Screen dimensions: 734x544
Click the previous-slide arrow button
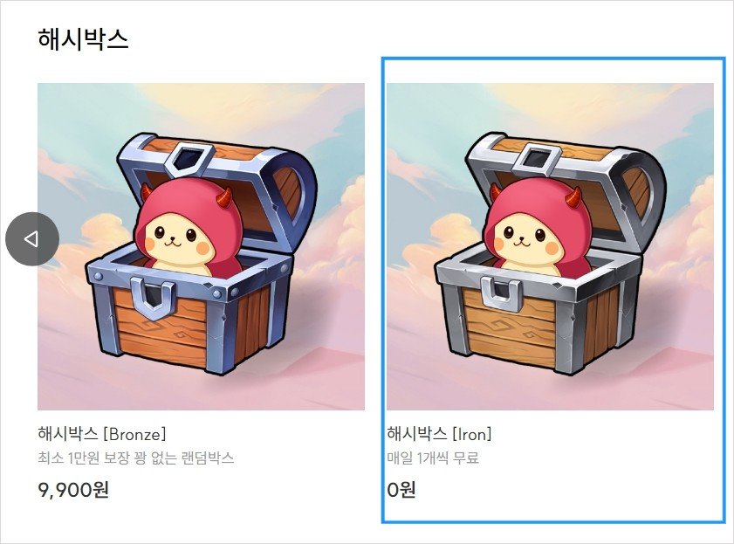[x=32, y=238]
